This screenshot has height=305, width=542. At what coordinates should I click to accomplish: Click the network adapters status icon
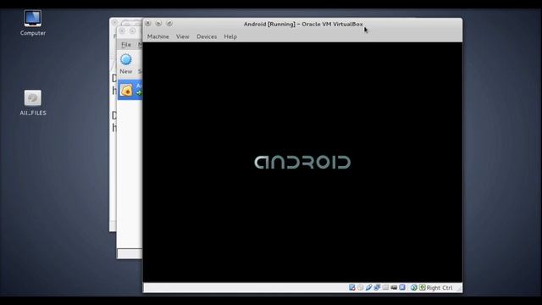pos(377,287)
